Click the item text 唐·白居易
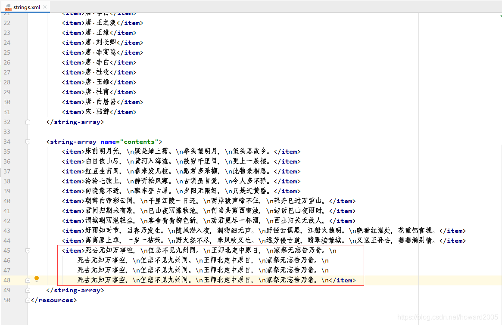 [x=100, y=102]
